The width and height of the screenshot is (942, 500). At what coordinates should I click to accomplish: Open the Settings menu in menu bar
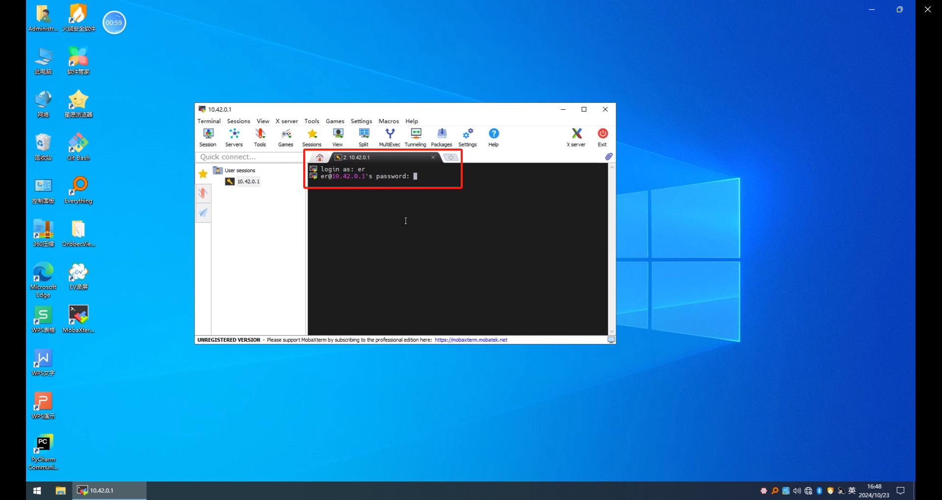pos(362,121)
